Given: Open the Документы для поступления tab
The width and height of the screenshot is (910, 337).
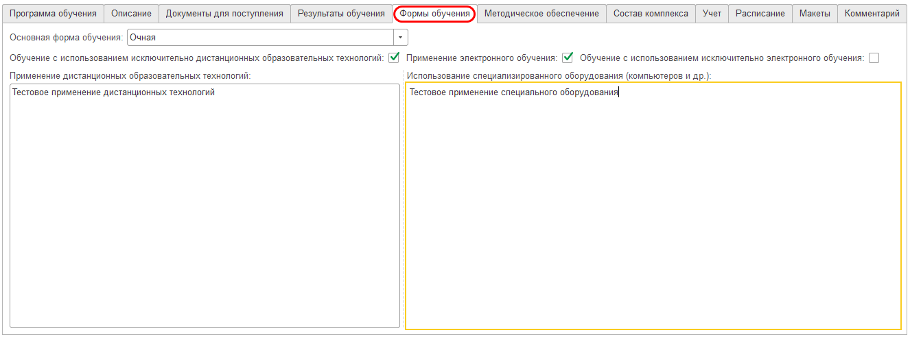Looking at the screenshot, I should 224,14.
